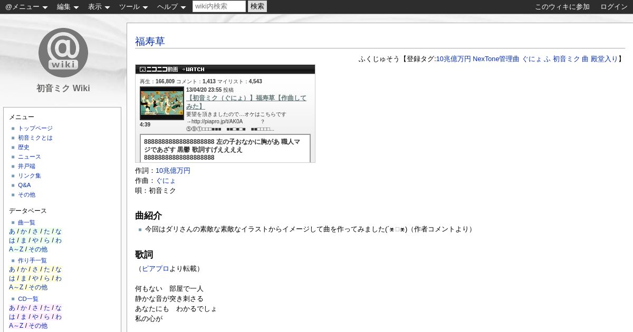Image resolution: width=633 pixels, height=332 pixels.
Task: Click A～Z index under 曲一覧
Action: 16,249
